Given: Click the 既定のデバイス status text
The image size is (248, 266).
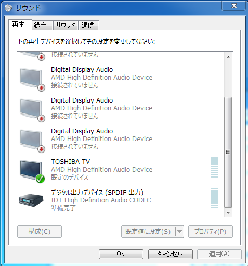Looking at the screenshot, I should point(70,178).
